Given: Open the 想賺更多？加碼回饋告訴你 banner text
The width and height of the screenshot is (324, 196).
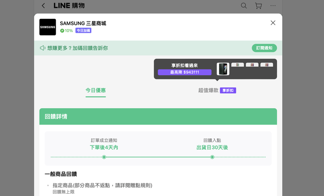Looking at the screenshot, I should tap(77, 48).
